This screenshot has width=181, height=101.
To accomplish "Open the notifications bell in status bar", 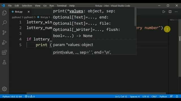I will pos(177,97).
